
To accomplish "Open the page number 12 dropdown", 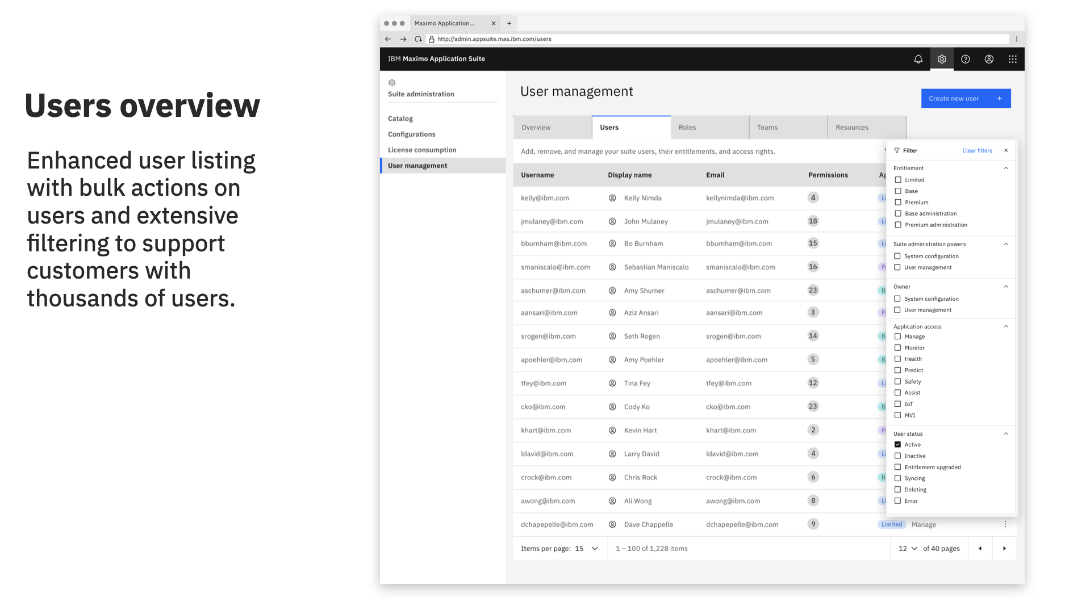I will 908,549.
